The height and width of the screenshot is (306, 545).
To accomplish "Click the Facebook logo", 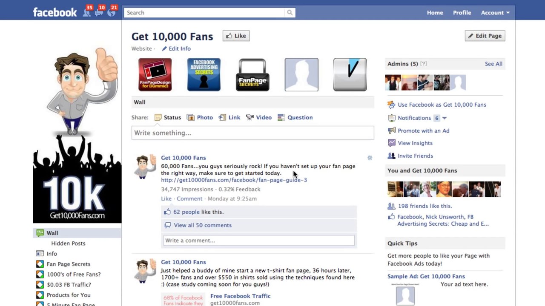I will (55, 12).
